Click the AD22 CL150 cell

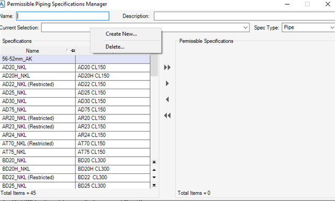tap(113, 84)
